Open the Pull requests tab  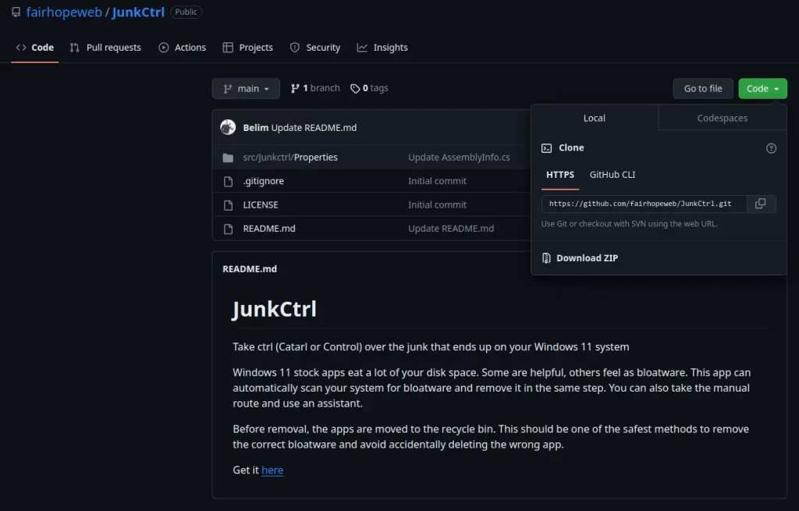[x=105, y=48]
